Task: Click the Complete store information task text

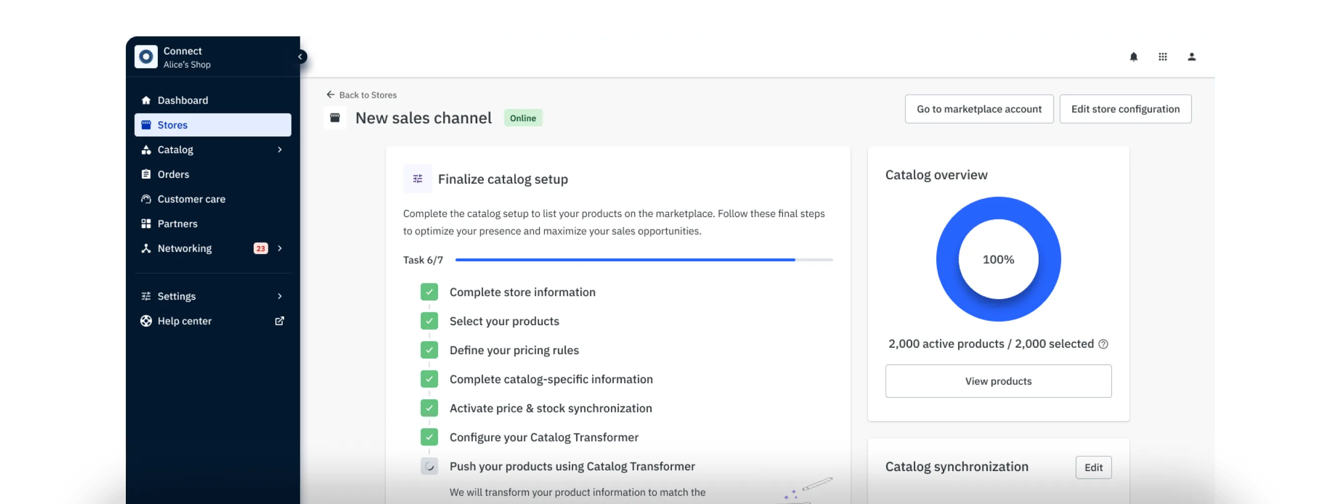Action: click(x=522, y=292)
